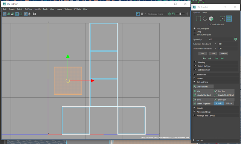Click the shrink along loop icon
Viewport: 241px width, 144px height.
pyautogui.click(x=217, y=58)
